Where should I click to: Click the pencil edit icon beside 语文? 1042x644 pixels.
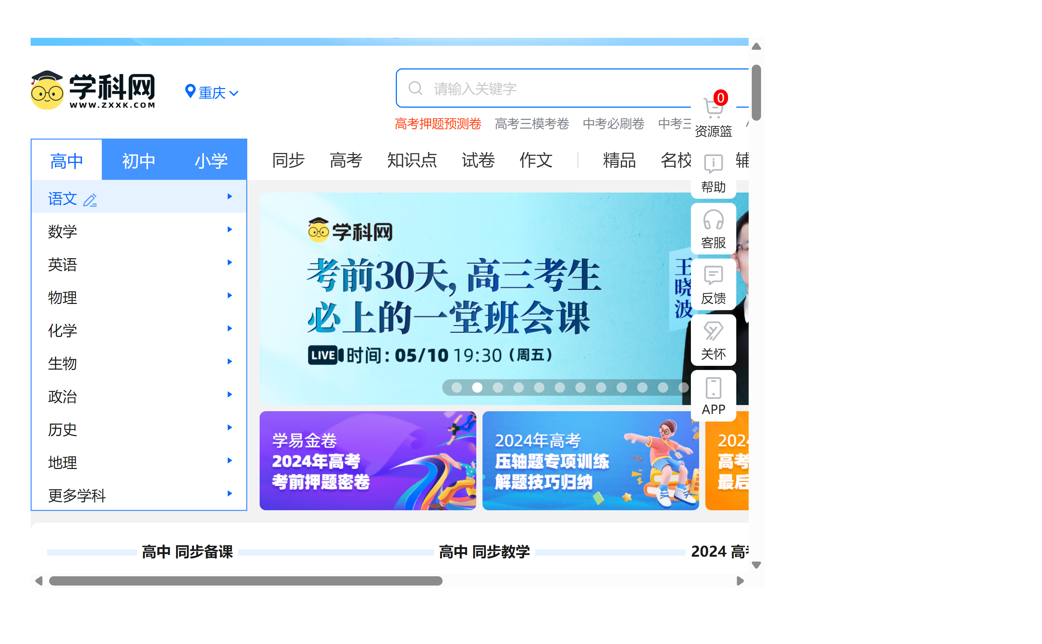(x=90, y=200)
